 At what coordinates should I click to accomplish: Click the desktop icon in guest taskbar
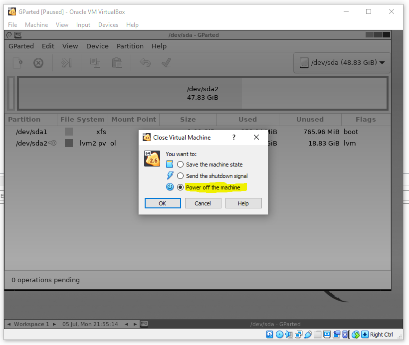pyautogui.click(x=144, y=324)
